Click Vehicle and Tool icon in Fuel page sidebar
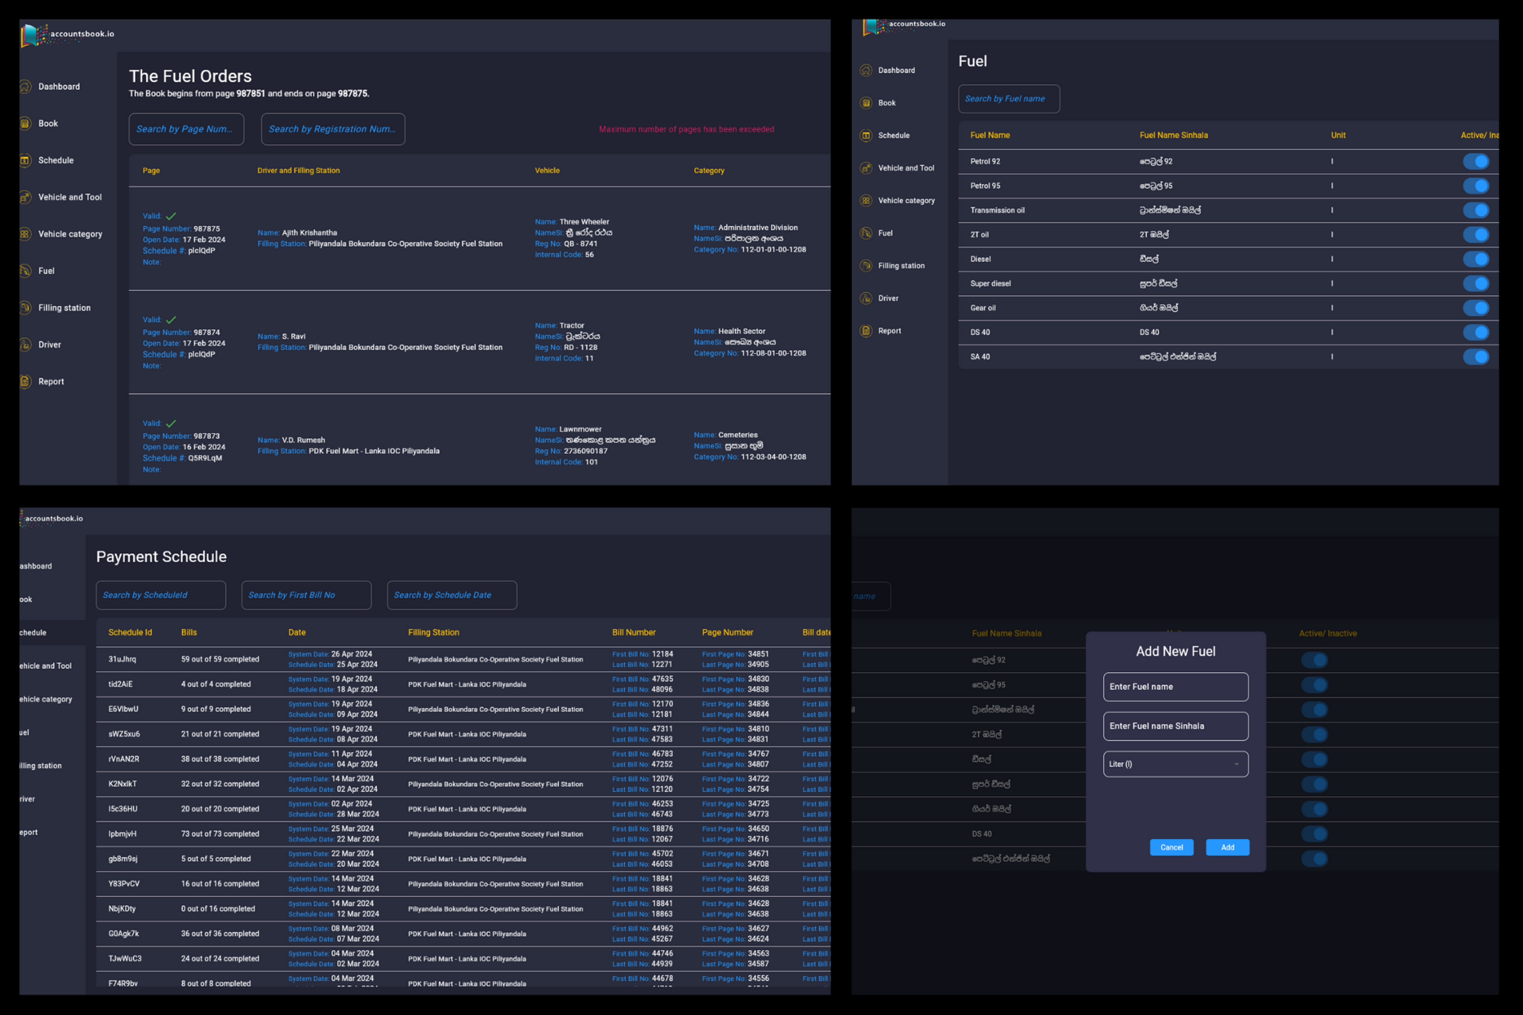 (866, 168)
